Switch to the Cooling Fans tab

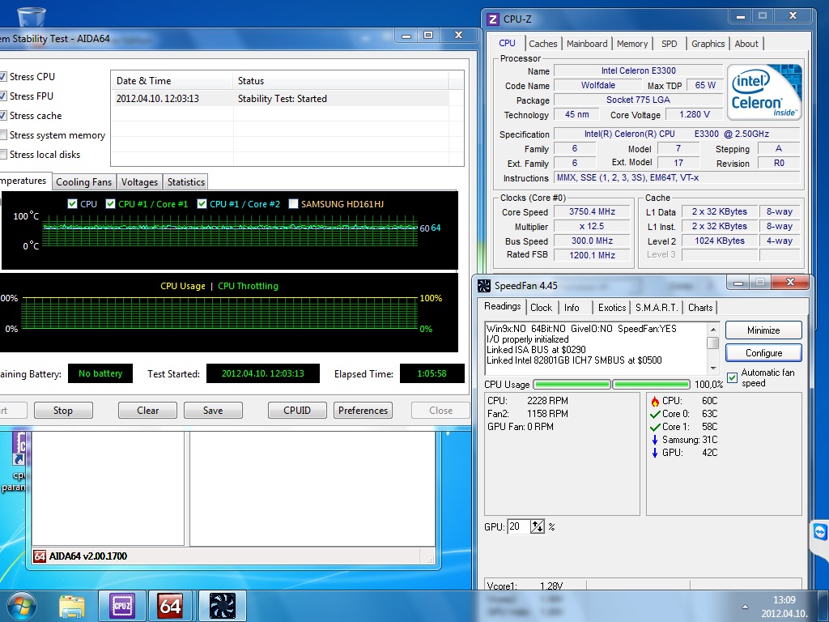pyautogui.click(x=84, y=182)
